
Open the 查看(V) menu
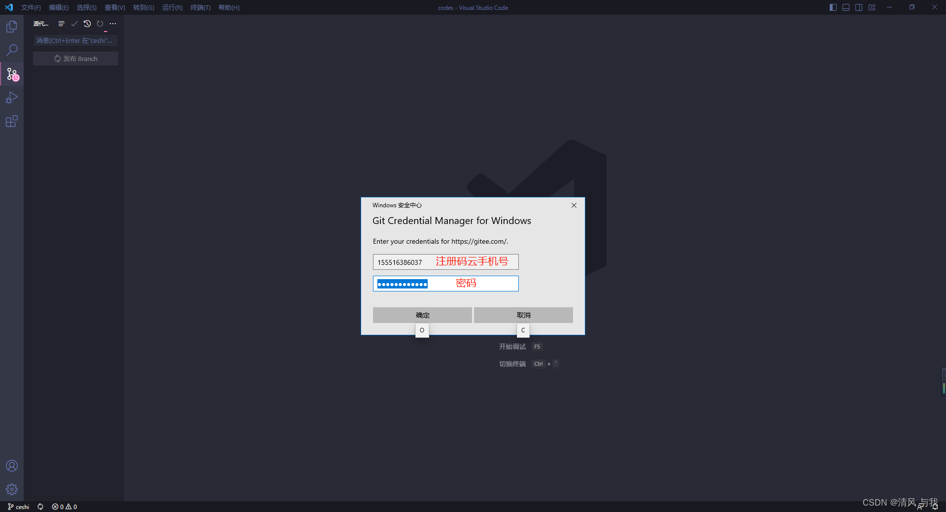coord(115,7)
